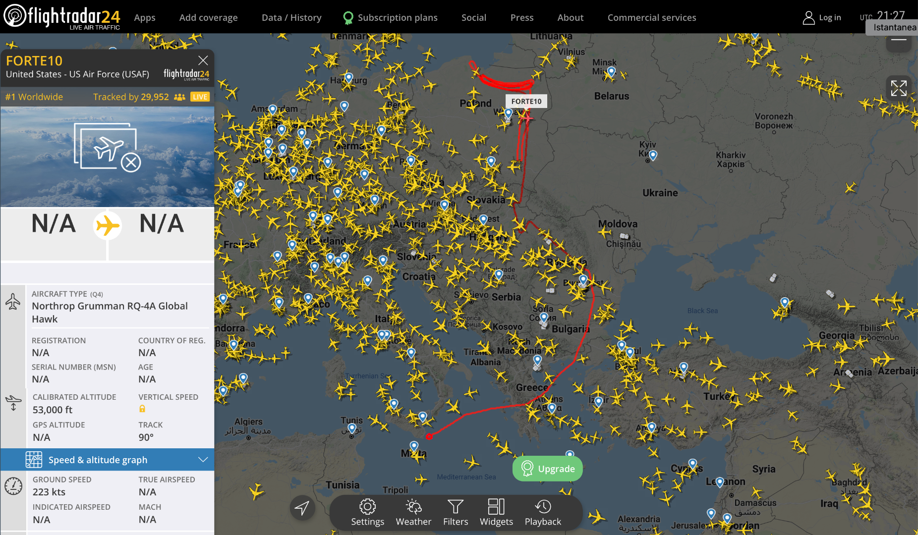918x535 pixels.
Task: Click the Log in user icon
Action: (808, 18)
